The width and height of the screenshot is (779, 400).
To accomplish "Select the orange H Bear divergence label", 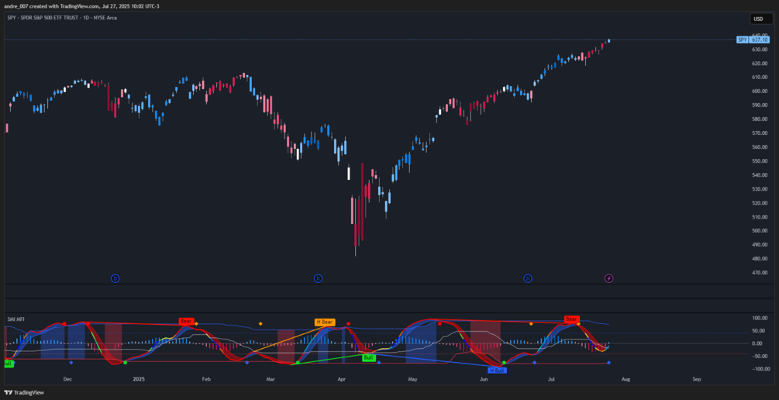I will pyautogui.click(x=325, y=322).
